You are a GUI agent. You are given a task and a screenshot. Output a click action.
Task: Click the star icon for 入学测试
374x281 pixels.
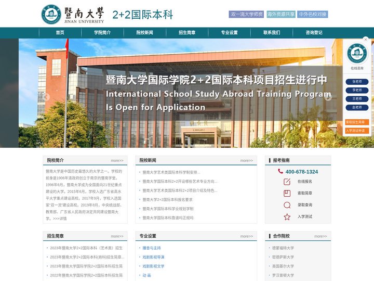[287, 216]
